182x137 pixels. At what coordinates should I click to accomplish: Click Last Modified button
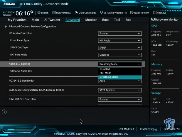pos(126,129)
